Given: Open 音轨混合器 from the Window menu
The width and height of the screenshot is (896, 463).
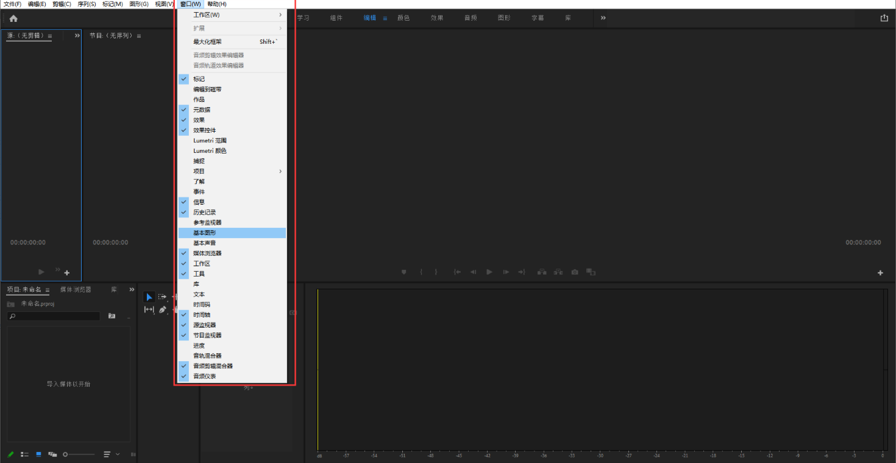Looking at the screenshot, I should click(232, 356).
